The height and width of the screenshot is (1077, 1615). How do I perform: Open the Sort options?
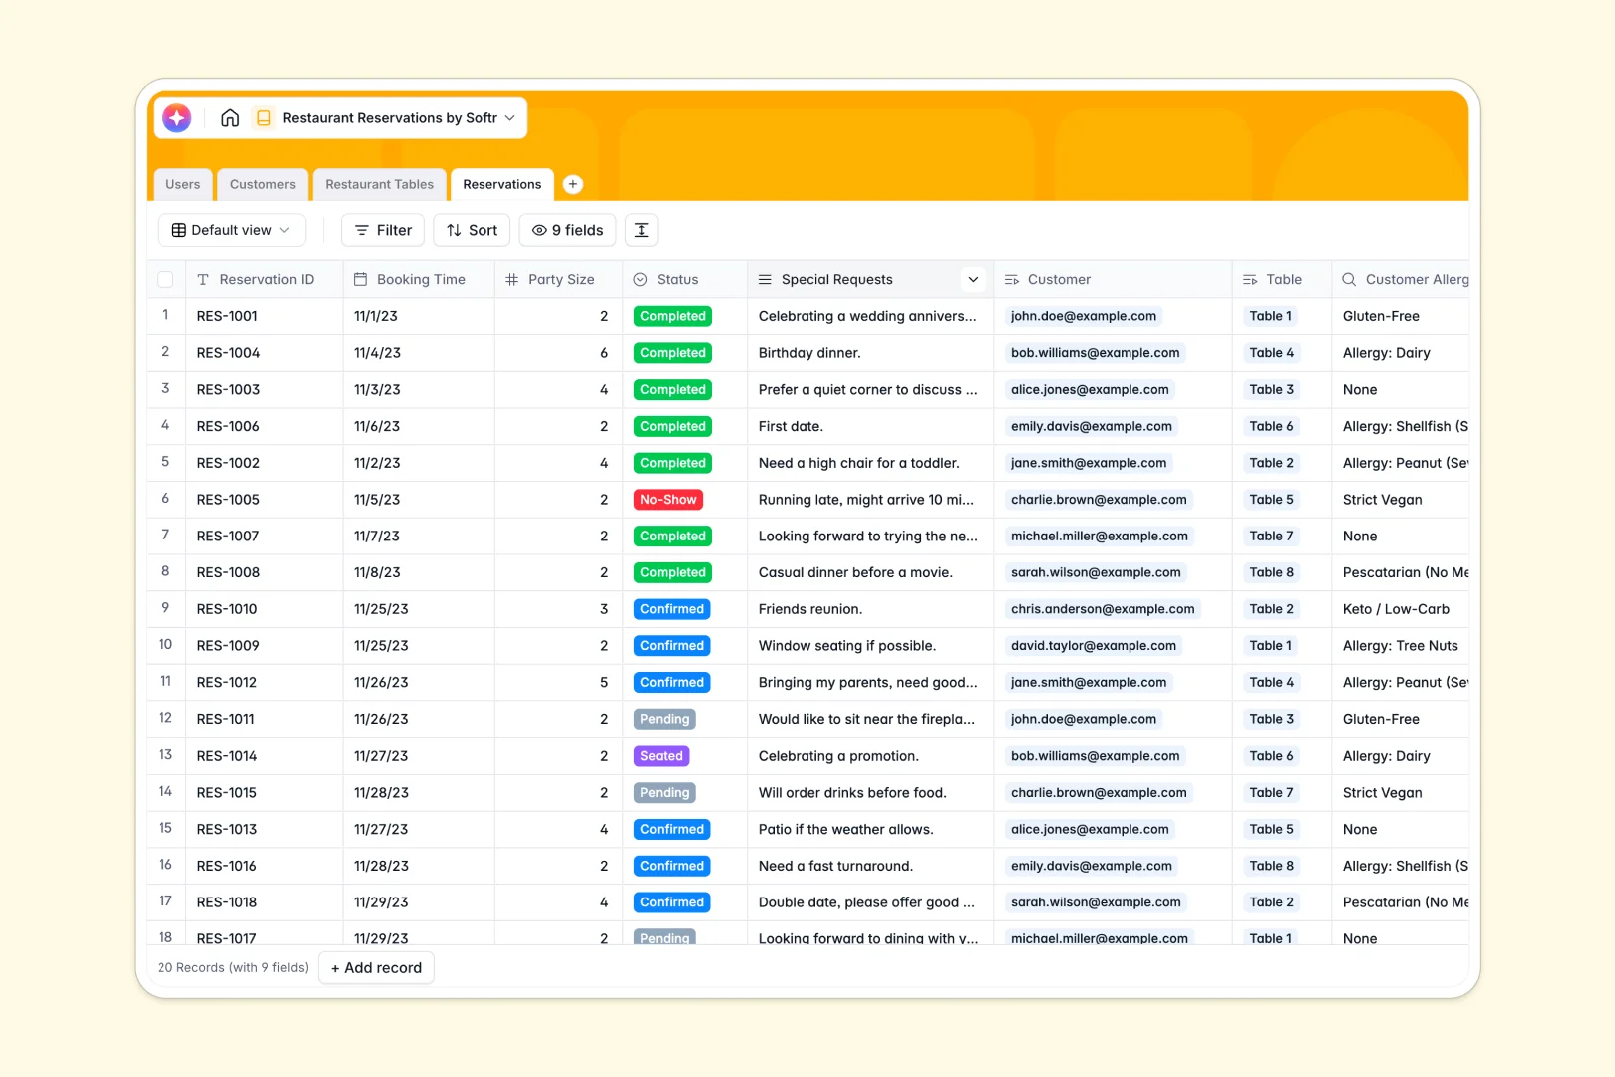(472, 230)
